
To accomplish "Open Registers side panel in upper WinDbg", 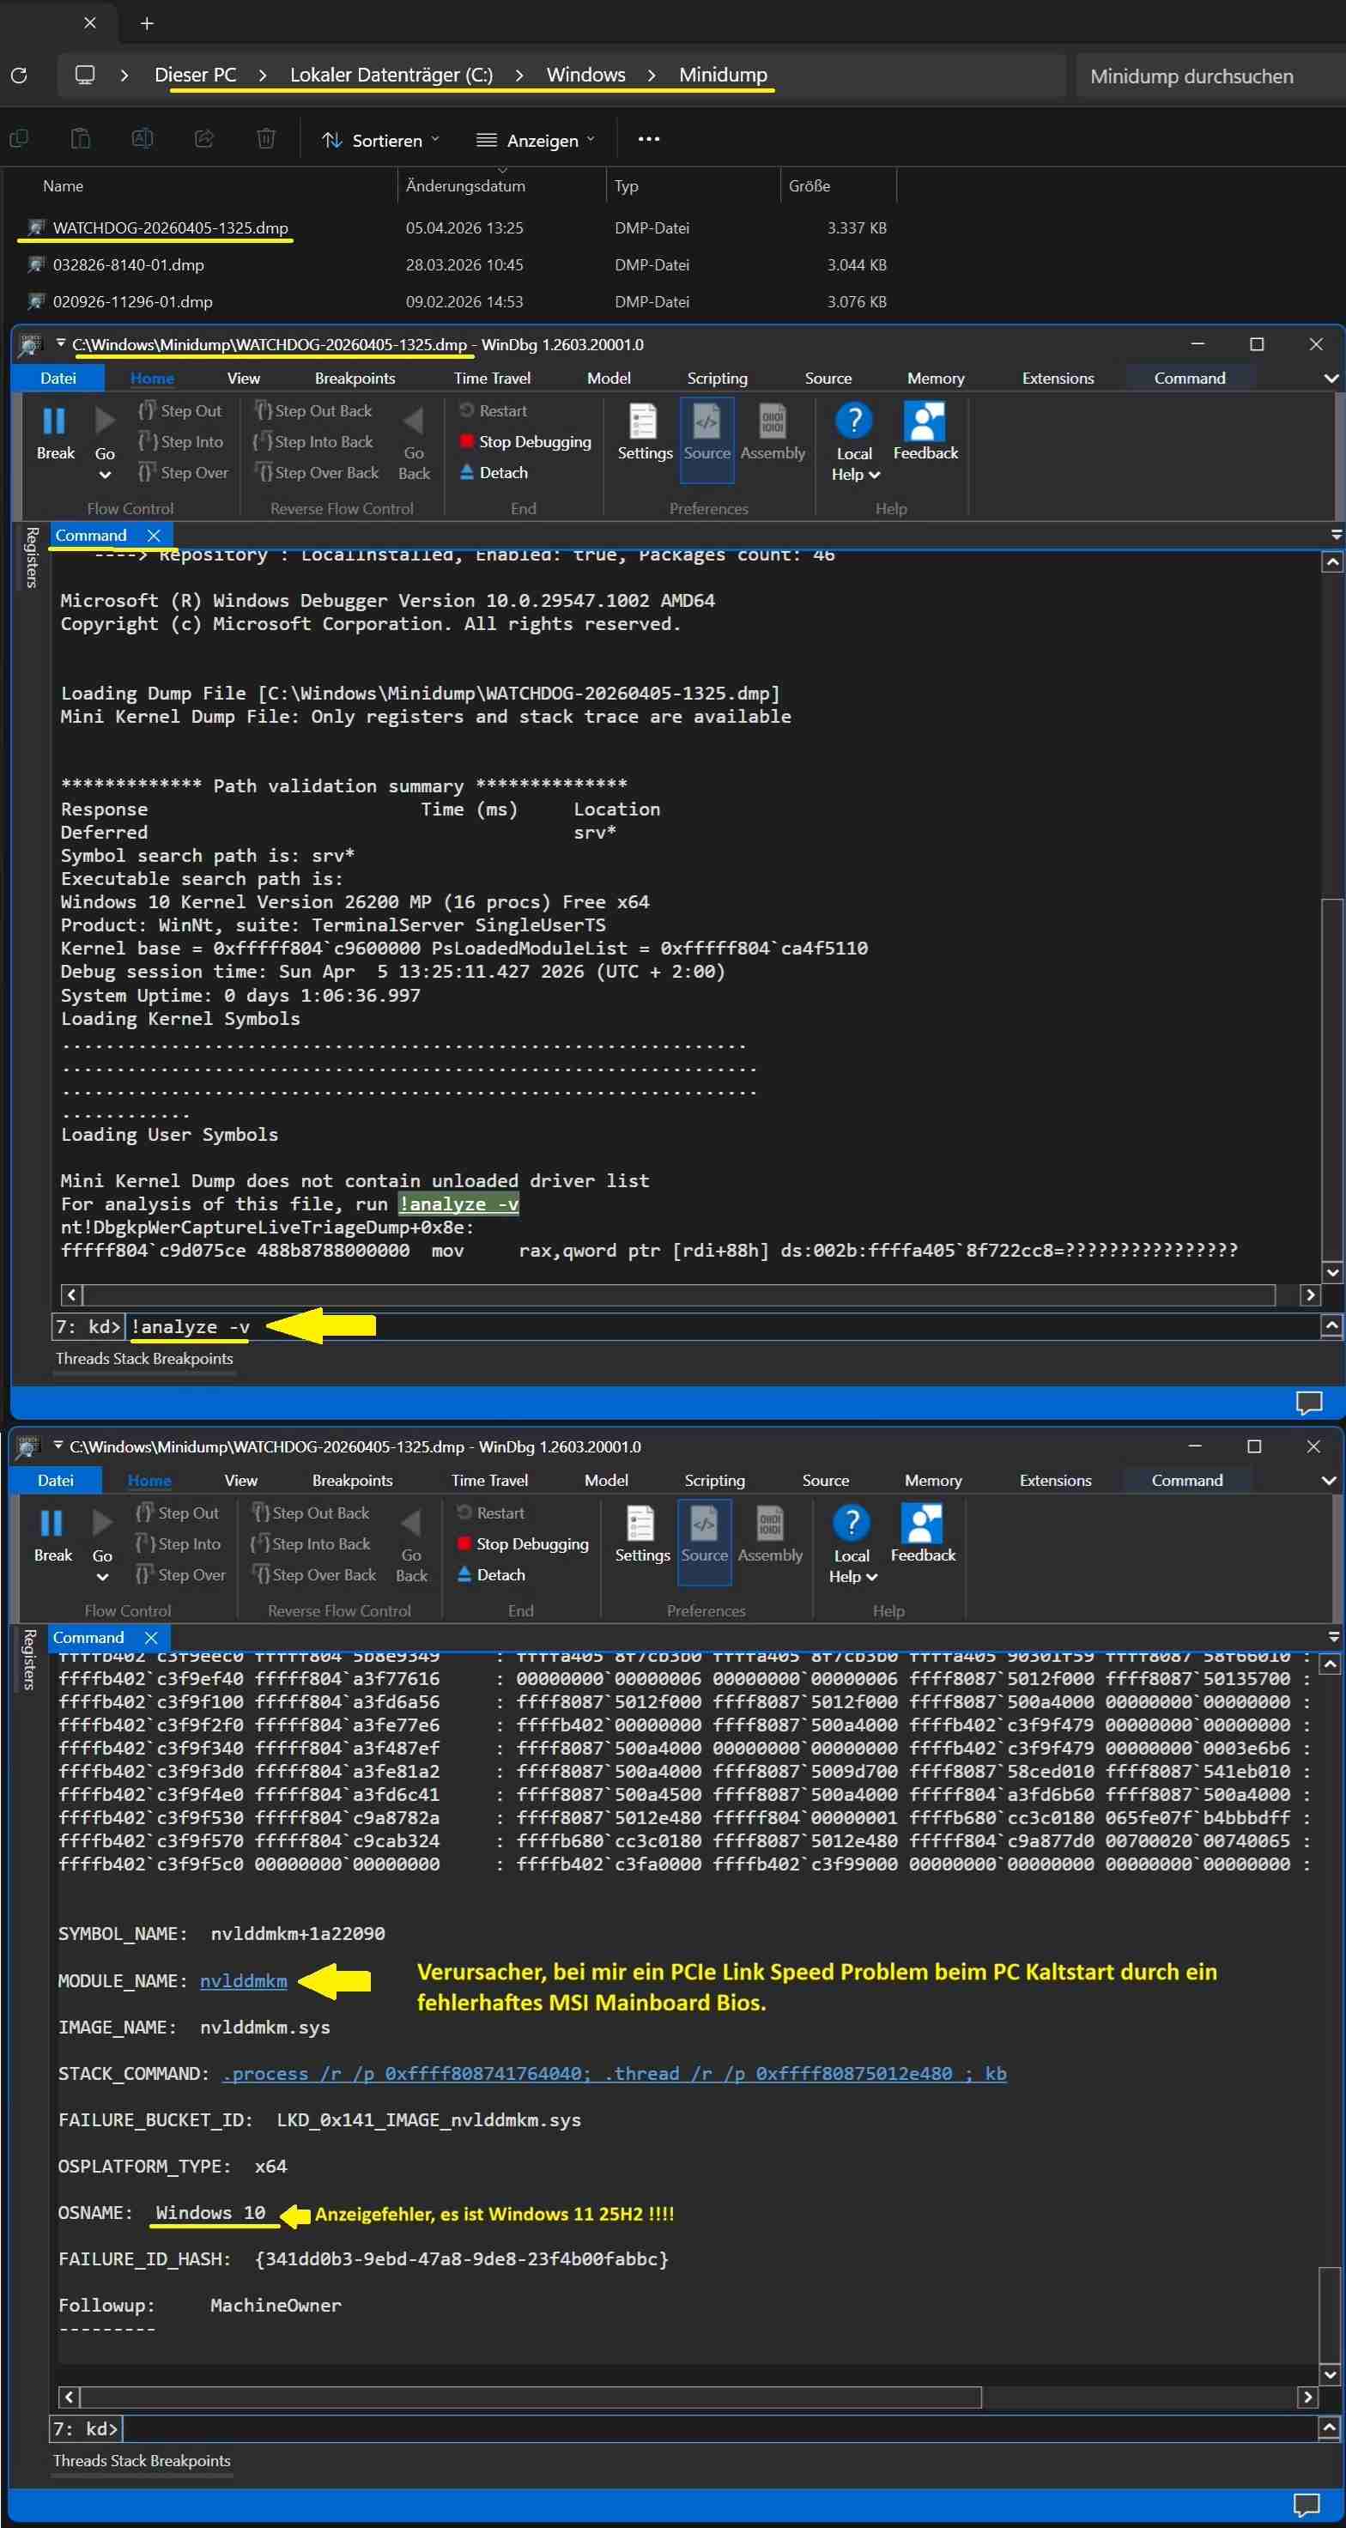I will [32, 556].
